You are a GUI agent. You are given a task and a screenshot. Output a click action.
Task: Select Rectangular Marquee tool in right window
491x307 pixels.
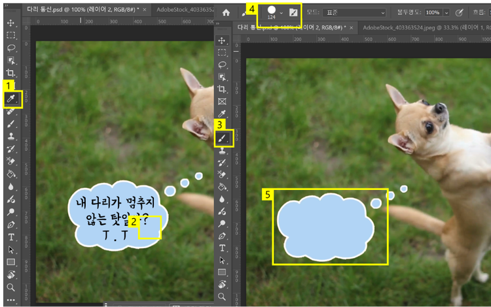[222, 52]
